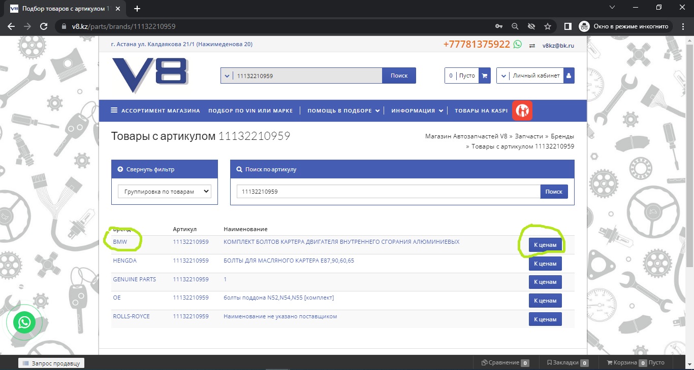Click Магазин Автозапчастей V8 breadcrumb
694x370 pixels.
coord(466,136)
